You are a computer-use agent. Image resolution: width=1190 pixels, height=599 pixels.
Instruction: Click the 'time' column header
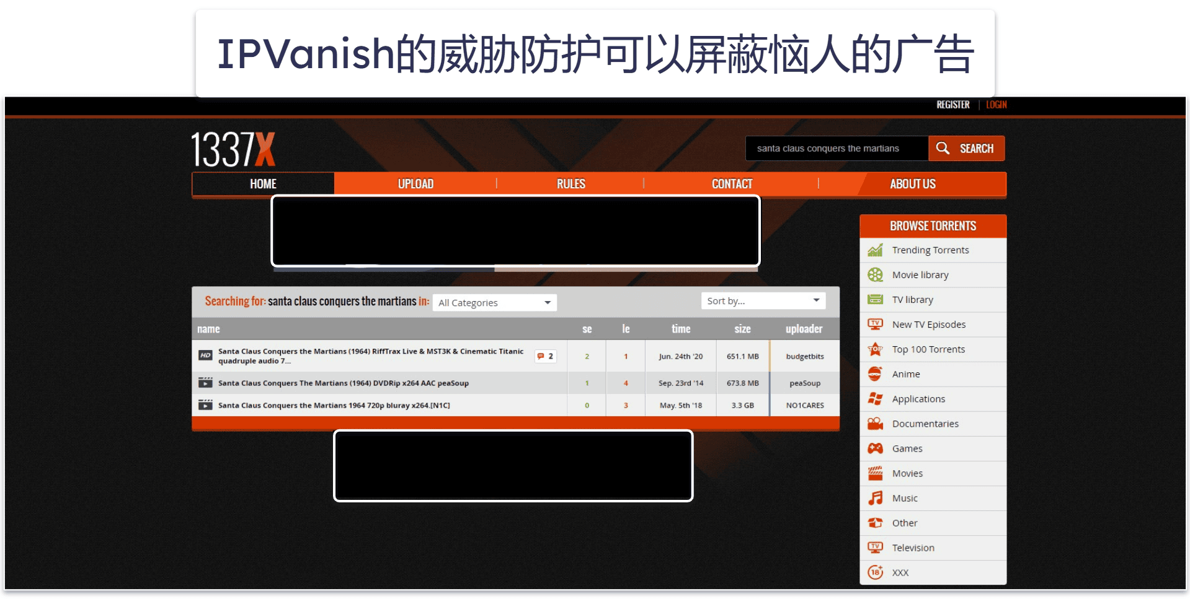pos(680,329)
